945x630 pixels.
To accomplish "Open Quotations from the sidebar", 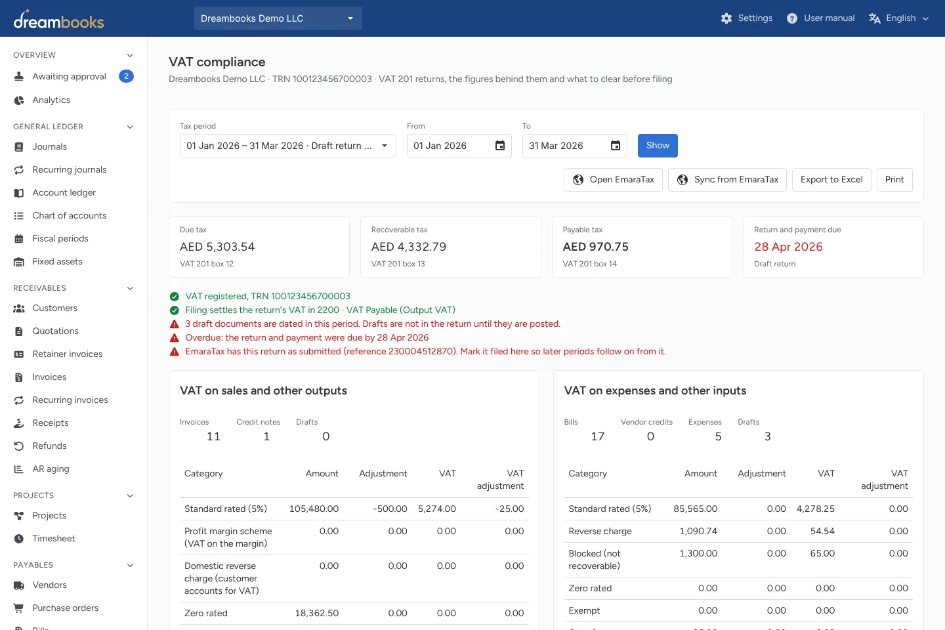I will 73,331.
